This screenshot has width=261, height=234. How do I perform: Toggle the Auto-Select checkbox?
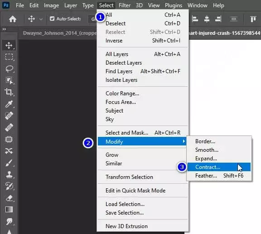[x=52, y=19]
